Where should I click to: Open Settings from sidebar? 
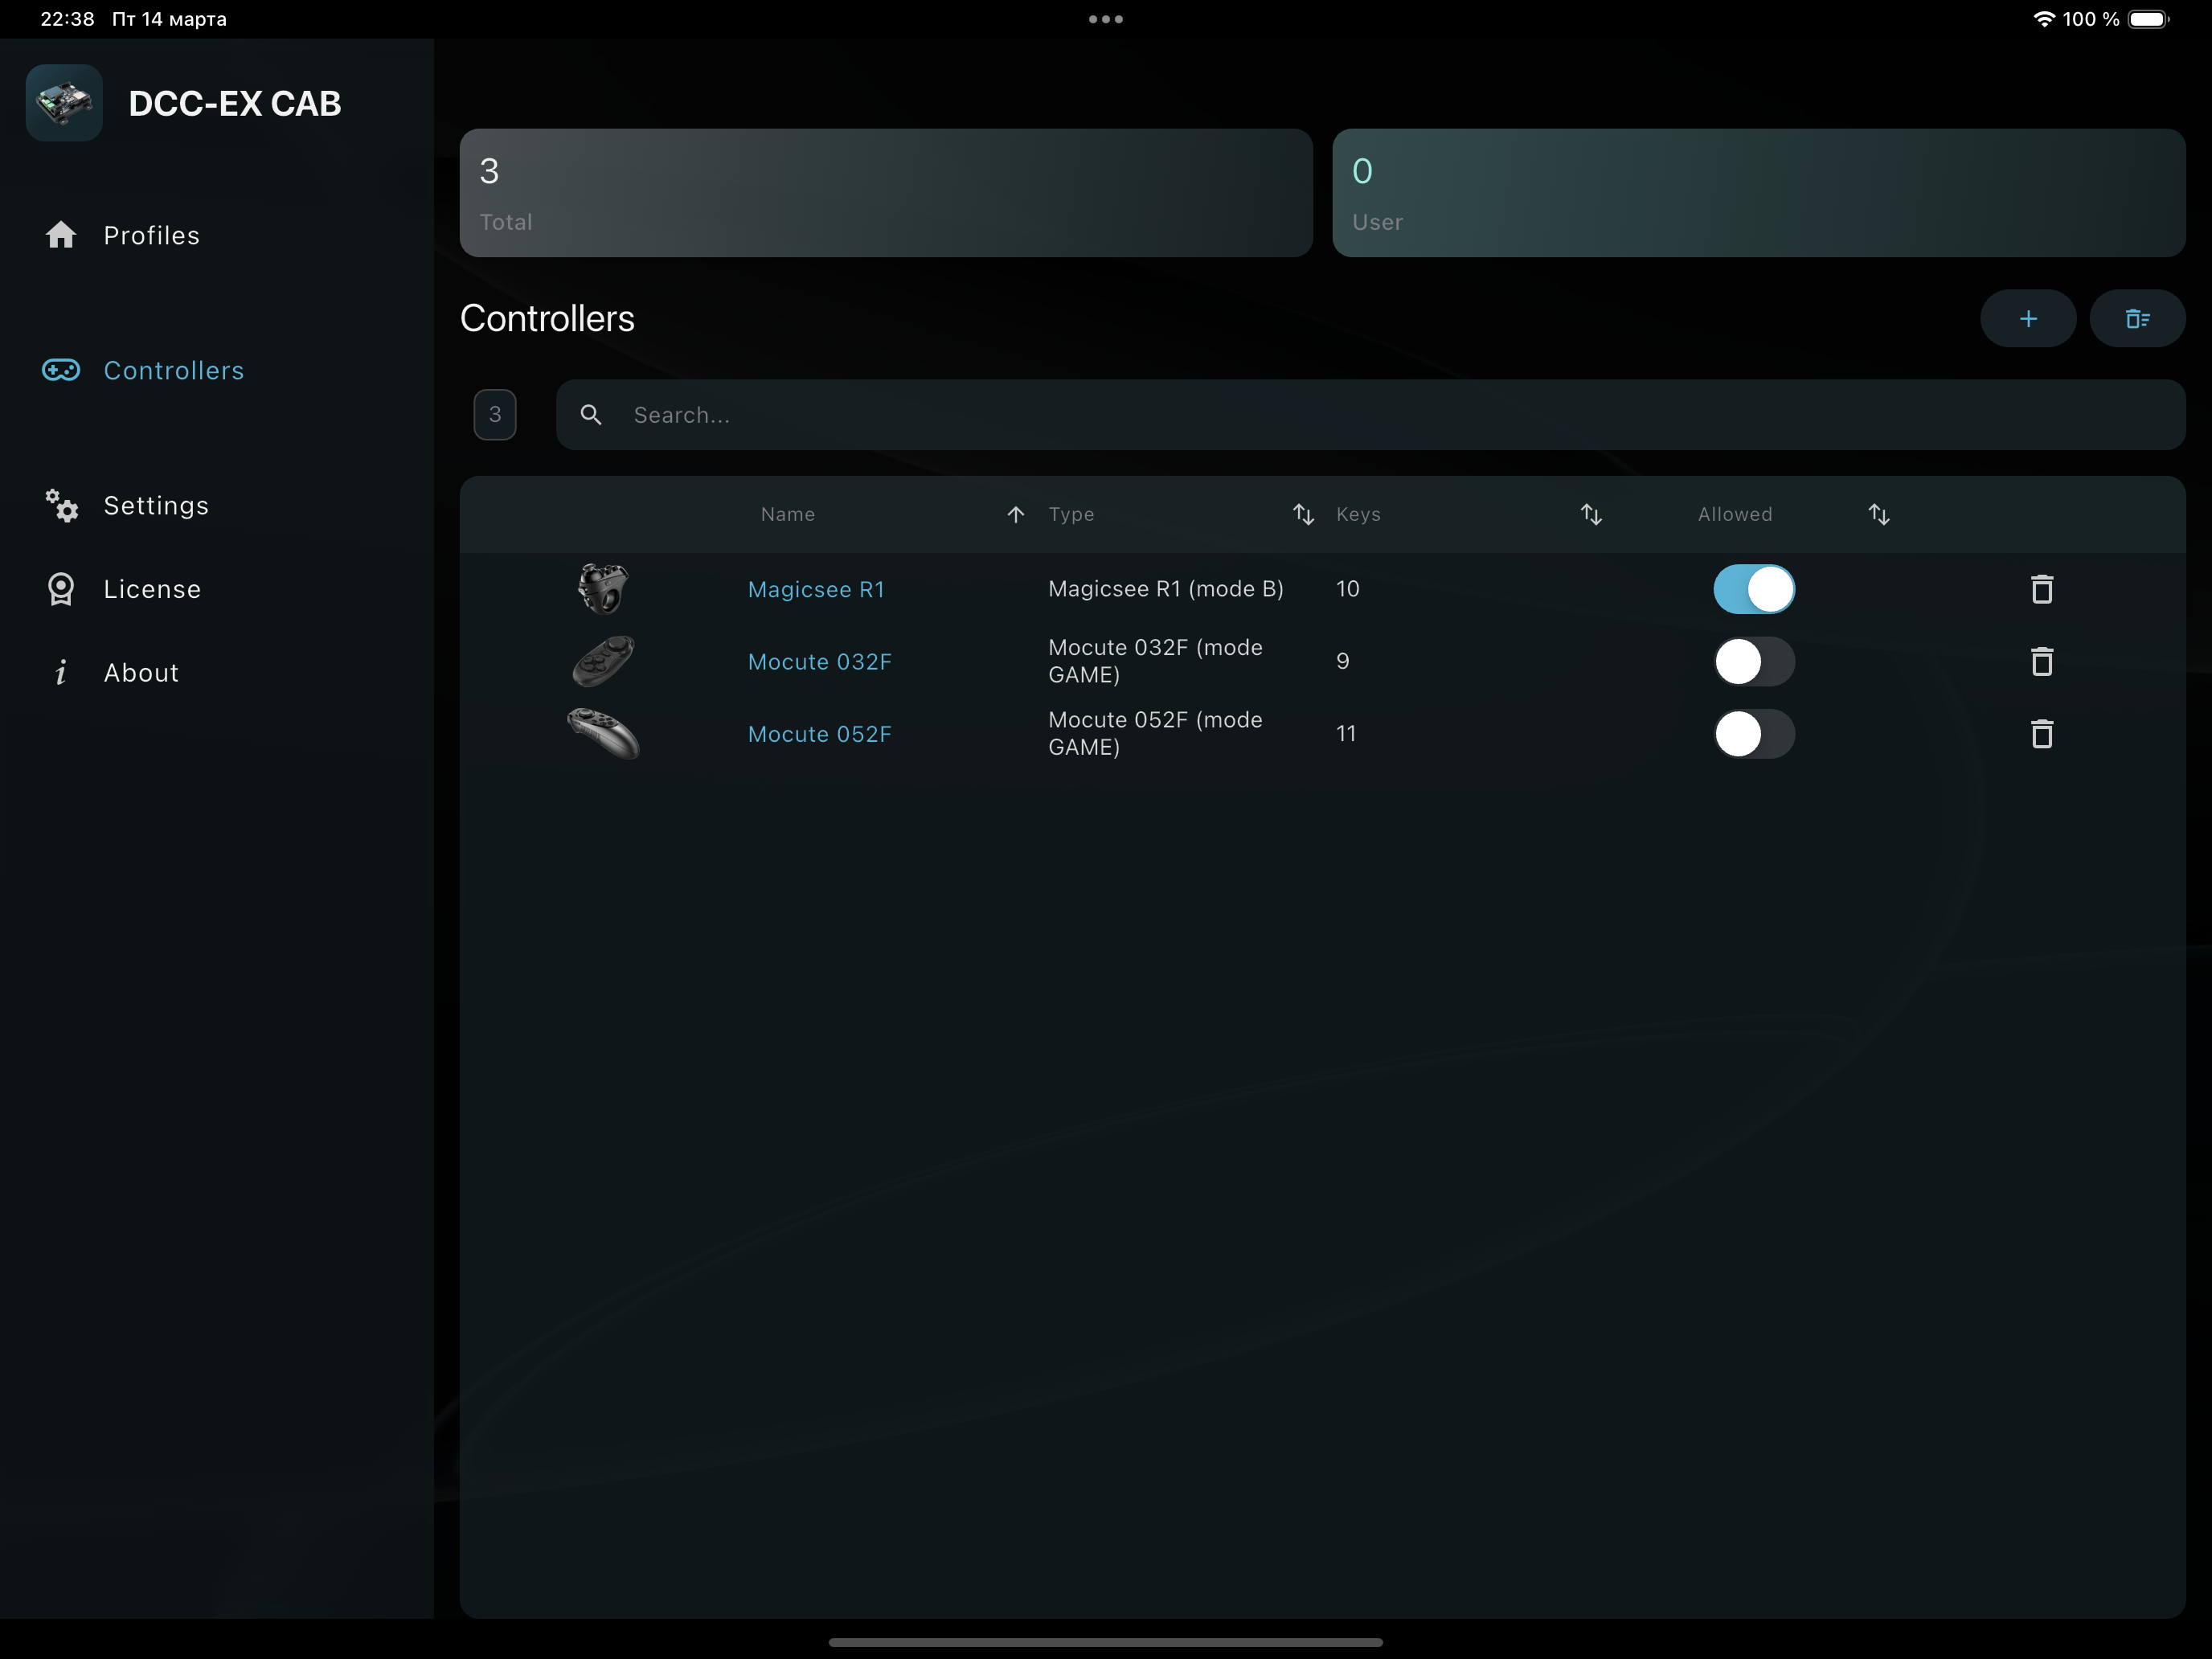156,506
